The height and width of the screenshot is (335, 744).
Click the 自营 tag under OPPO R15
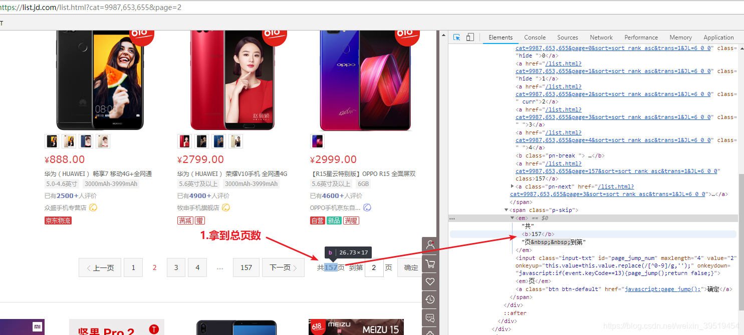[317, 220]
